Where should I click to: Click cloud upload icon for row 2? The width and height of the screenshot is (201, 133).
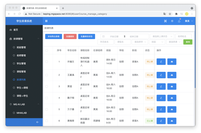pos(172,75)
